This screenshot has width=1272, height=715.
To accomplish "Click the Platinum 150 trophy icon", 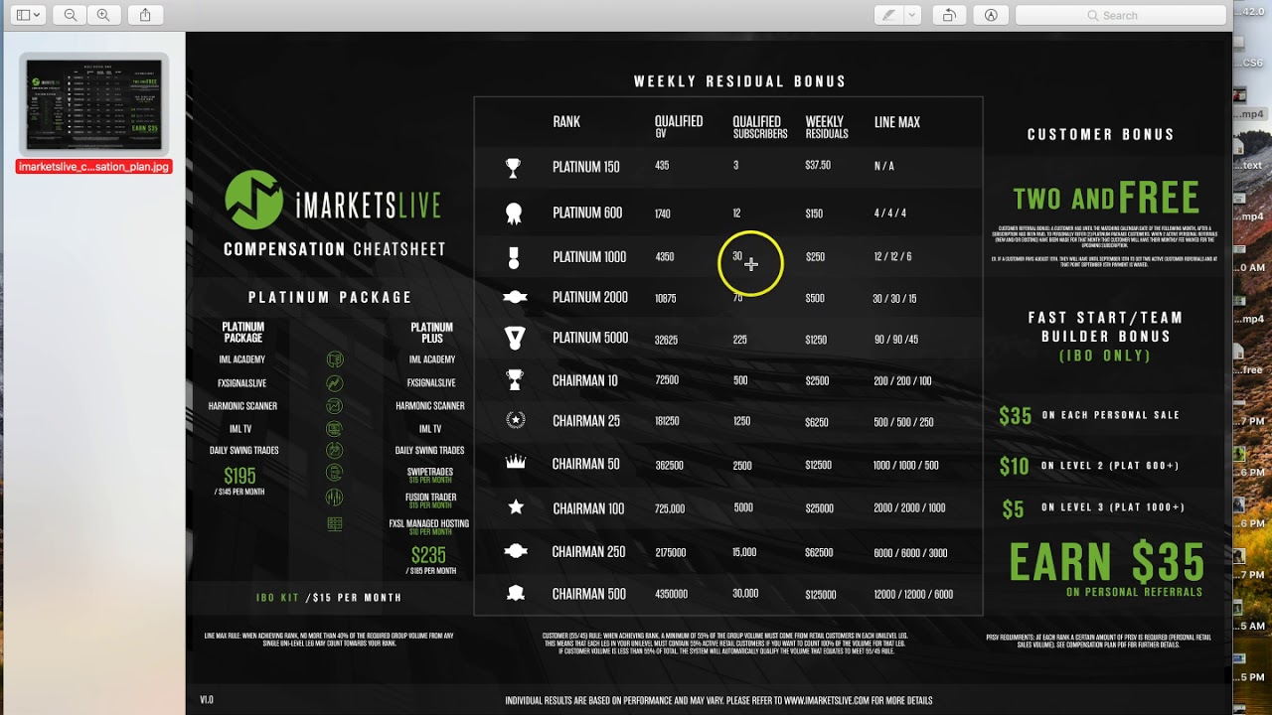I will pyautogui.click(x=514, y=168).
